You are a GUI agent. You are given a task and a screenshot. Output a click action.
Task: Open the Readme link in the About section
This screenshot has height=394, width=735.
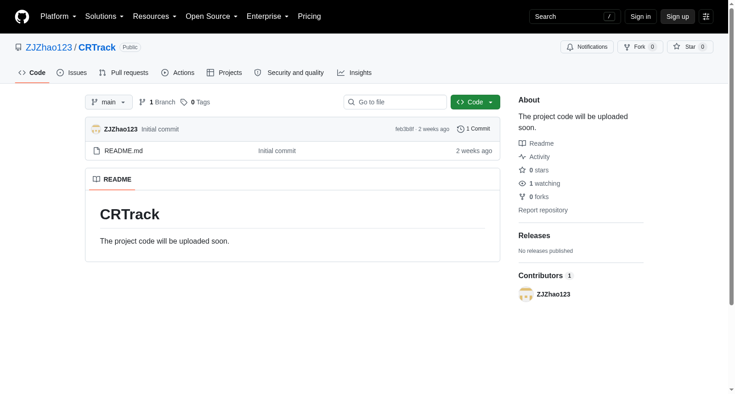point(536,143)
